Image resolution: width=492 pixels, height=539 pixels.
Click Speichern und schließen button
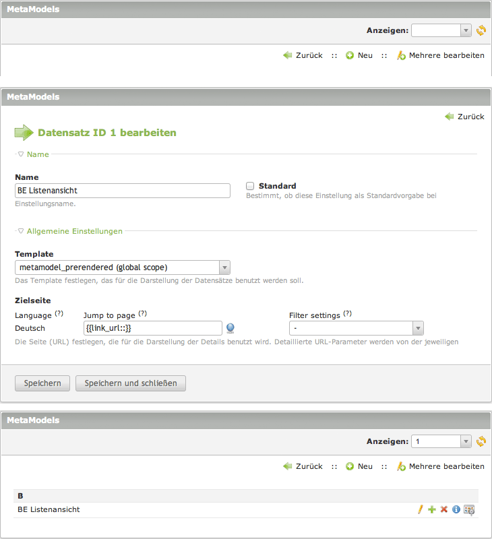pos(130,383)
